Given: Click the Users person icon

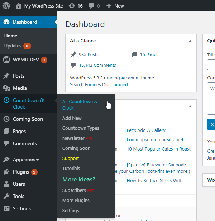Looking at the screenshot, I should click(x=6, y=184).
